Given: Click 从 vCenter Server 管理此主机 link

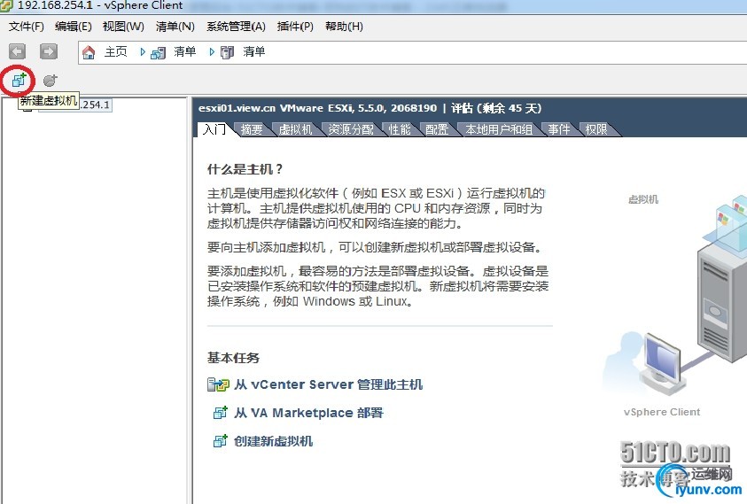Looking at the screenshot, I should tap(328, 384).
